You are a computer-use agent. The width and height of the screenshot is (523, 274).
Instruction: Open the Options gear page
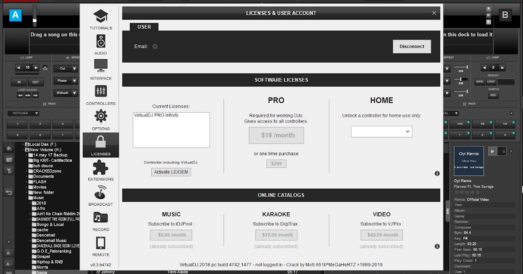point(101,120)
